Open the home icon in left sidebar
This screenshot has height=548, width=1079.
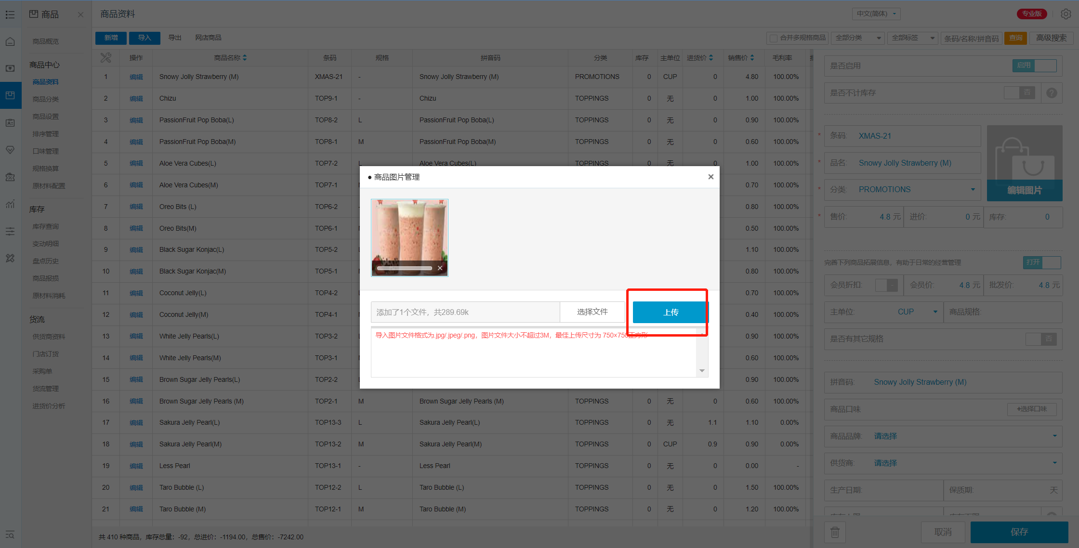click(10, 42)
